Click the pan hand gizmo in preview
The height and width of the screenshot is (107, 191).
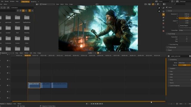pos(159,11)
